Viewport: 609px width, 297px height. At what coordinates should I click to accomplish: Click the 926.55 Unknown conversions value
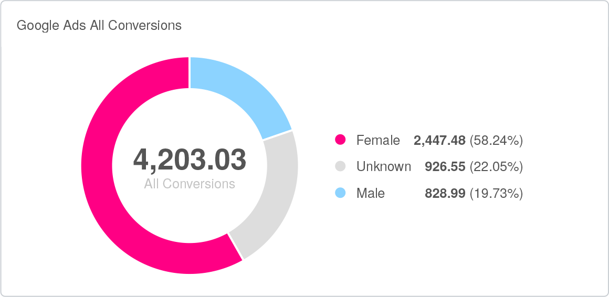[445, 166]
